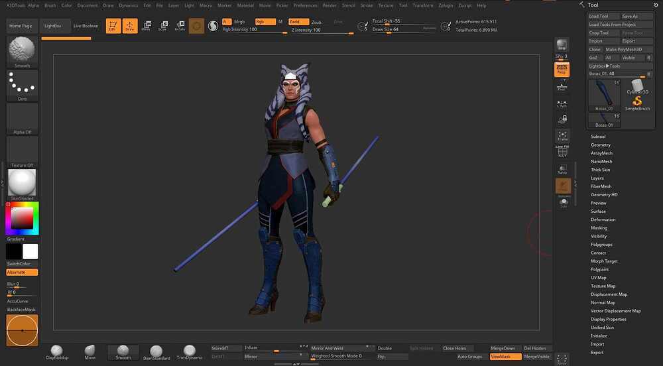Click the Make PolyMesh3D button

(629, 50)
